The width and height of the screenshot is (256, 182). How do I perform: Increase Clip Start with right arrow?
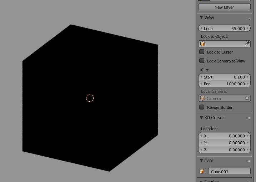click(248, 77)
